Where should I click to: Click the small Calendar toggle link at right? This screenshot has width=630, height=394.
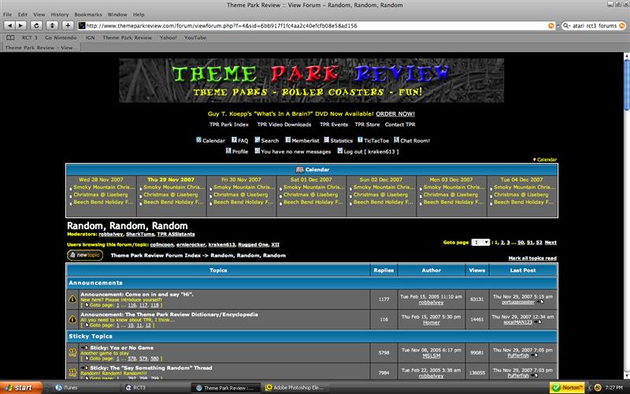(x=545, y=160)
